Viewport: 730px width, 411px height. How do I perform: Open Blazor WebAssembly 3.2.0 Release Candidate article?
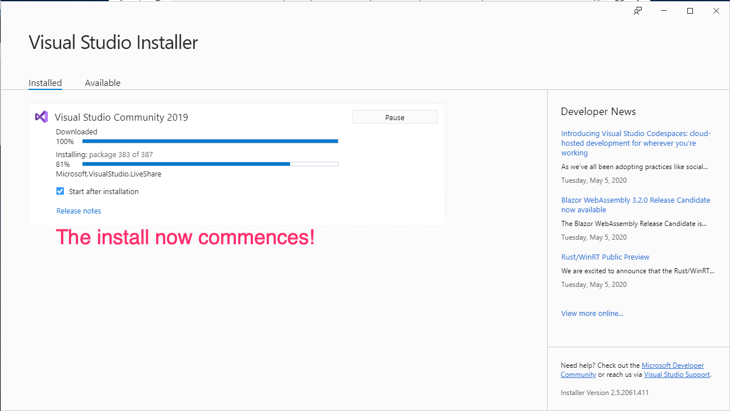pos(635,205)
